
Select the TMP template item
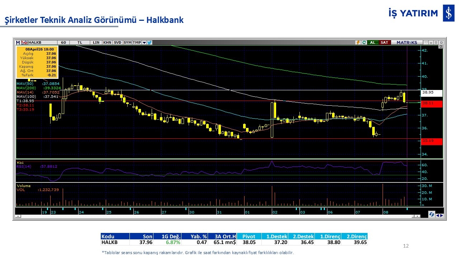[137, 42]
